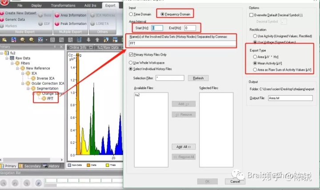Click the EDF export icon
The height and width of the screenshot is (190, 320).
coord(40,24)
